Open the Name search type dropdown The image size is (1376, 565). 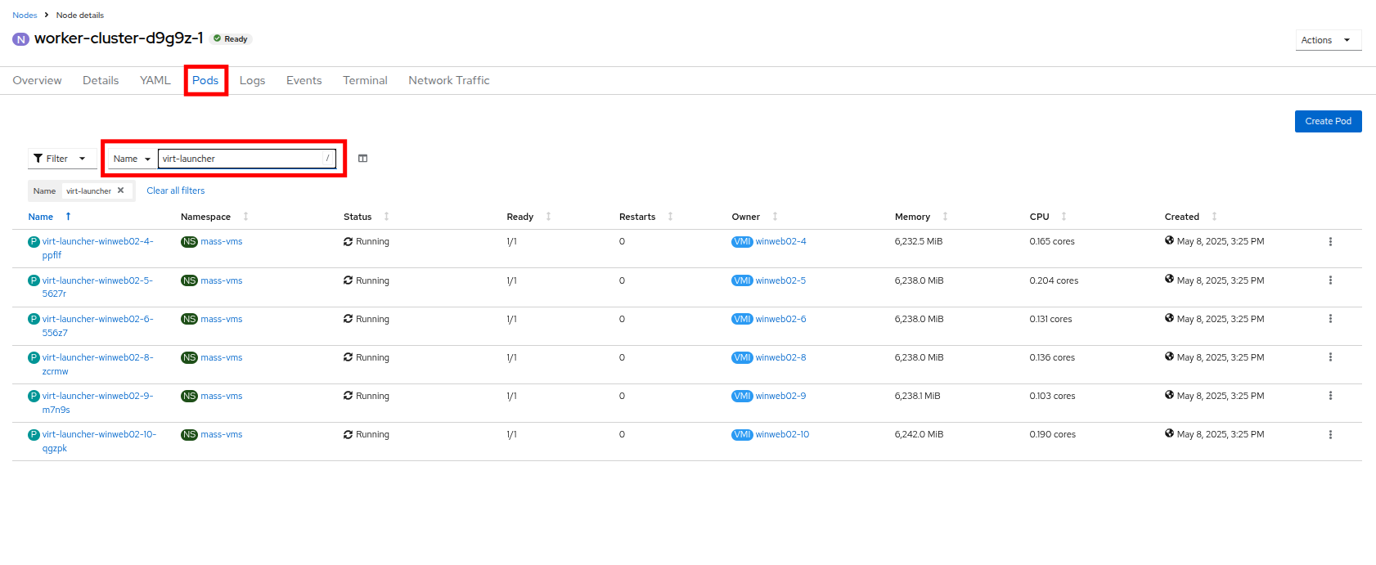point(132,159)
